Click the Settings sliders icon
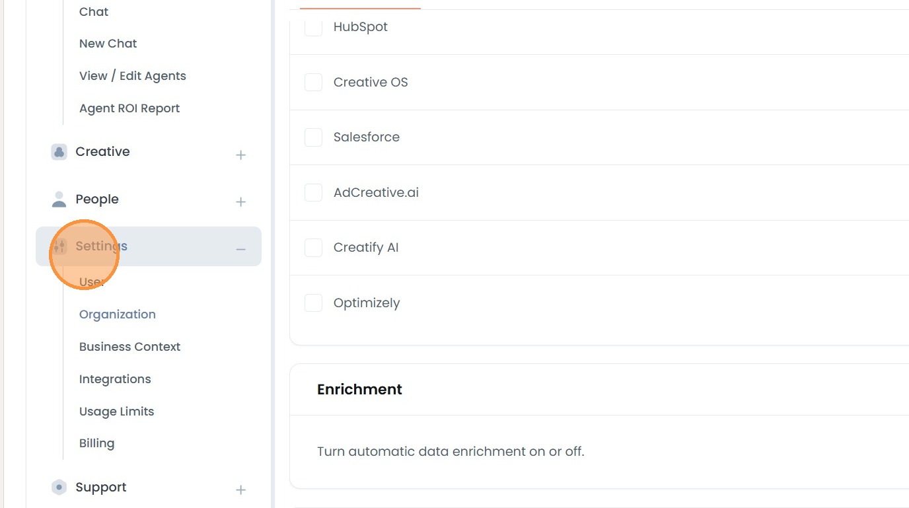Viewport: 909px width, 508px height. [x=59, y=246]
